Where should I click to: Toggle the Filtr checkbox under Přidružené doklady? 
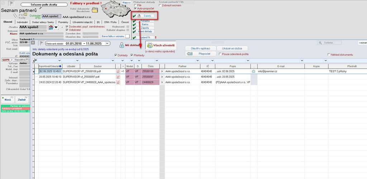pyautogui.click(x=135, y=5)
